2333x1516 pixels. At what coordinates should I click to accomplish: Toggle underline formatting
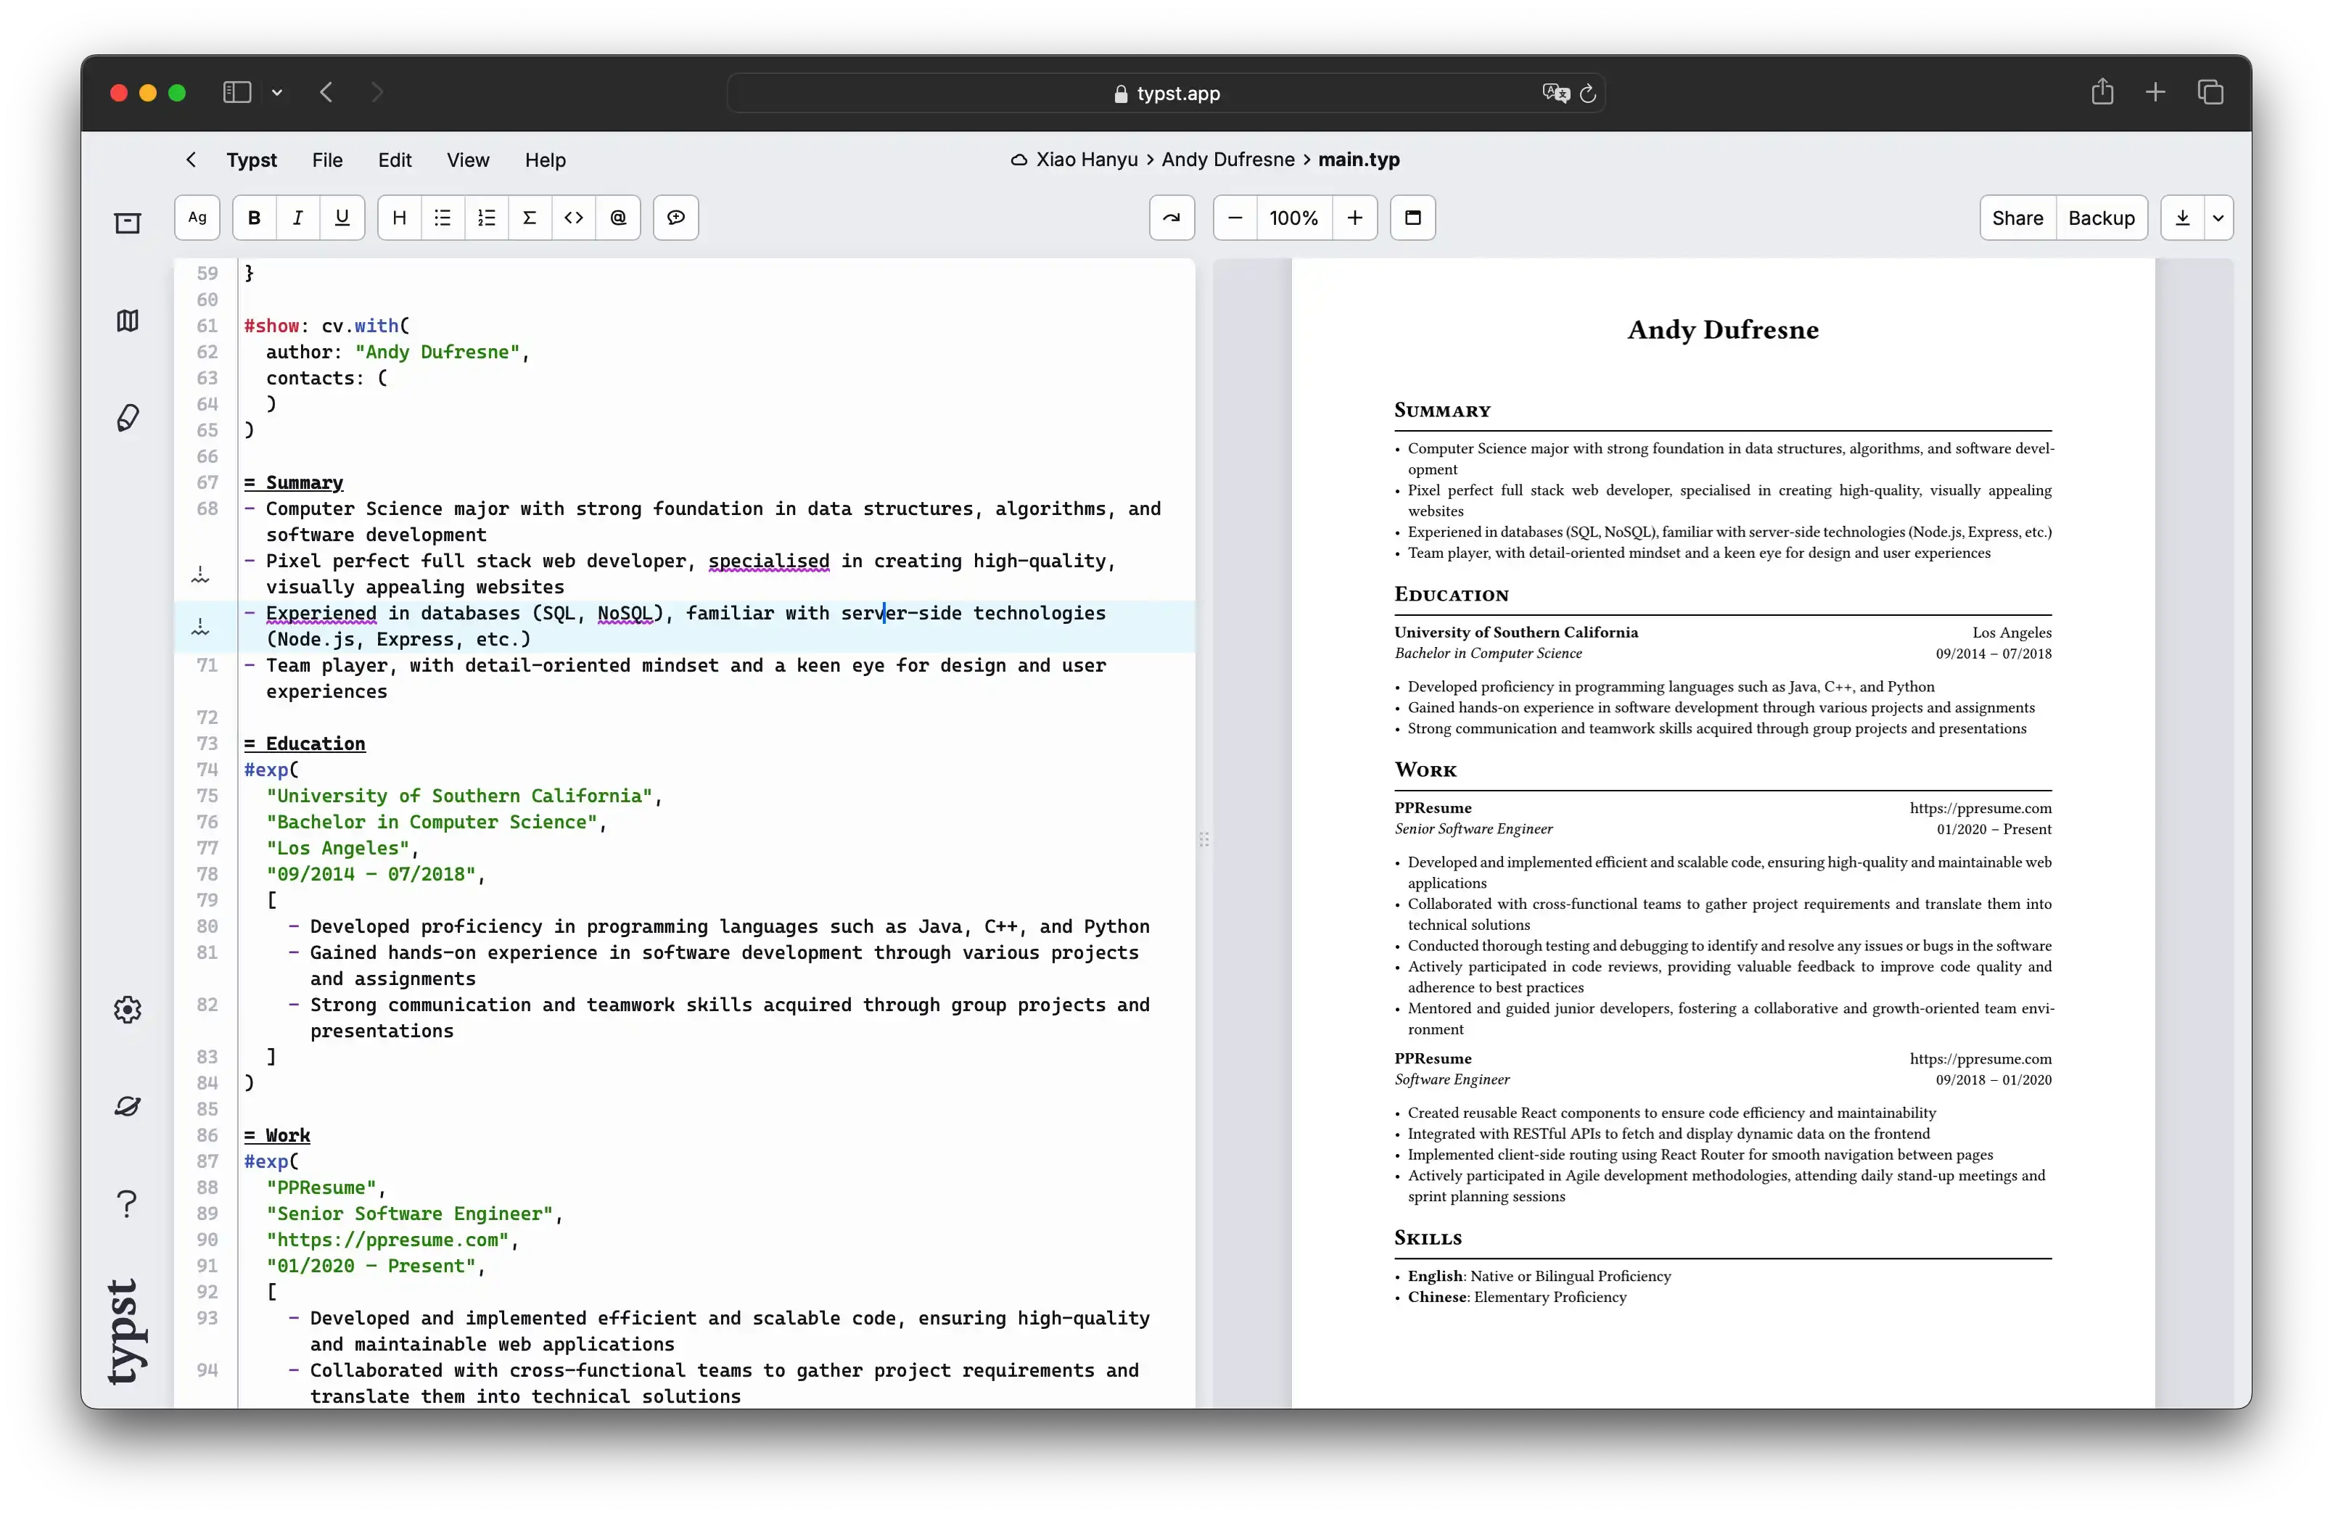click(342, 218)
